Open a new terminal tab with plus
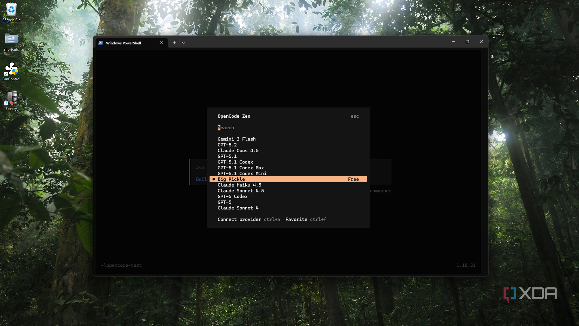This screenshot has height=326, width=579. click(174, 43)
